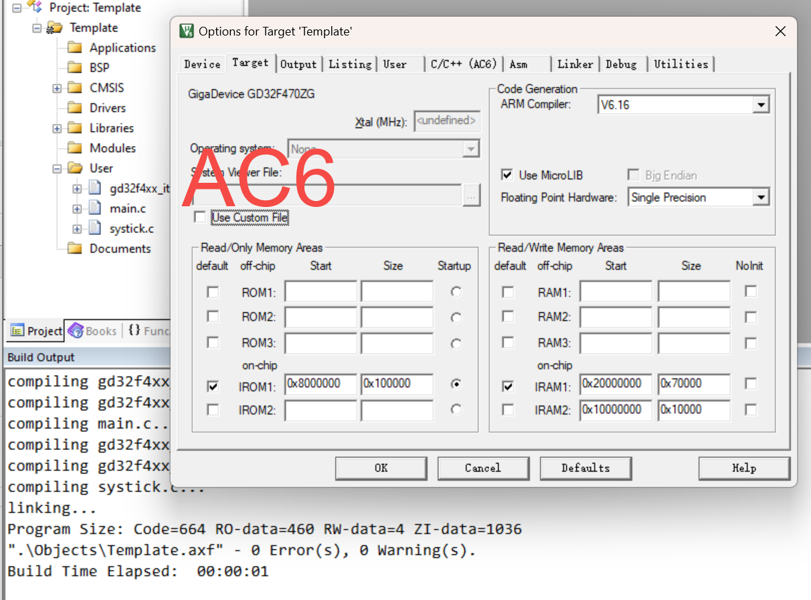This screenshot has height=600, width=811.
Task: Click the Modules folder icon
Action: [x=75, y=148]
